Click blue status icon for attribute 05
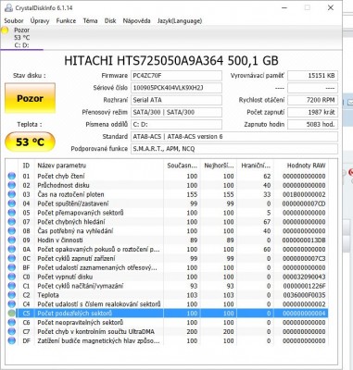353x370 pixels. pyautogui.click(x=12, y=213)
